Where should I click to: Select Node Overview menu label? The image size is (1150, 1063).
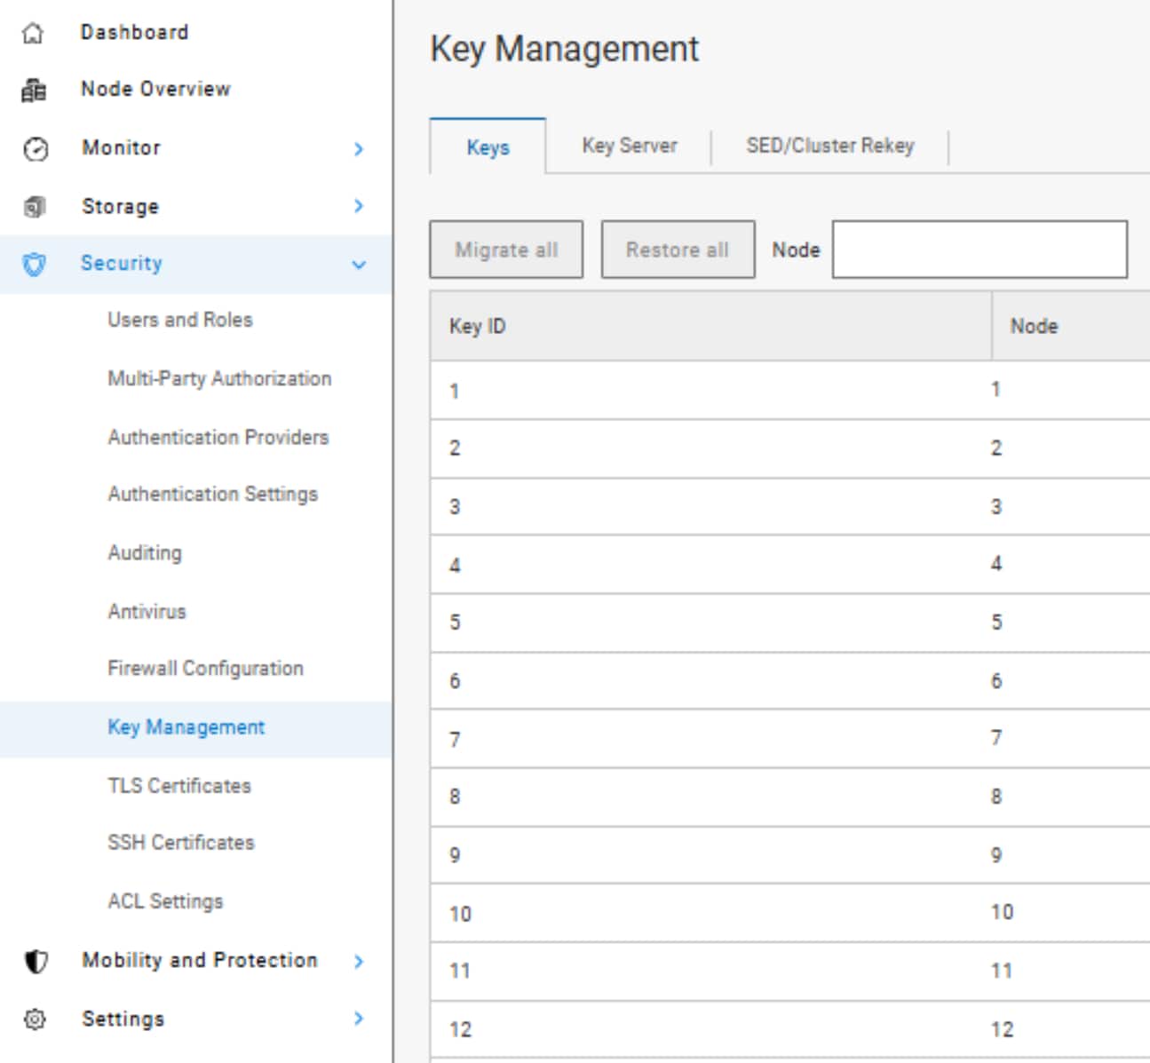pyautogui.click(x=156, y=89)
